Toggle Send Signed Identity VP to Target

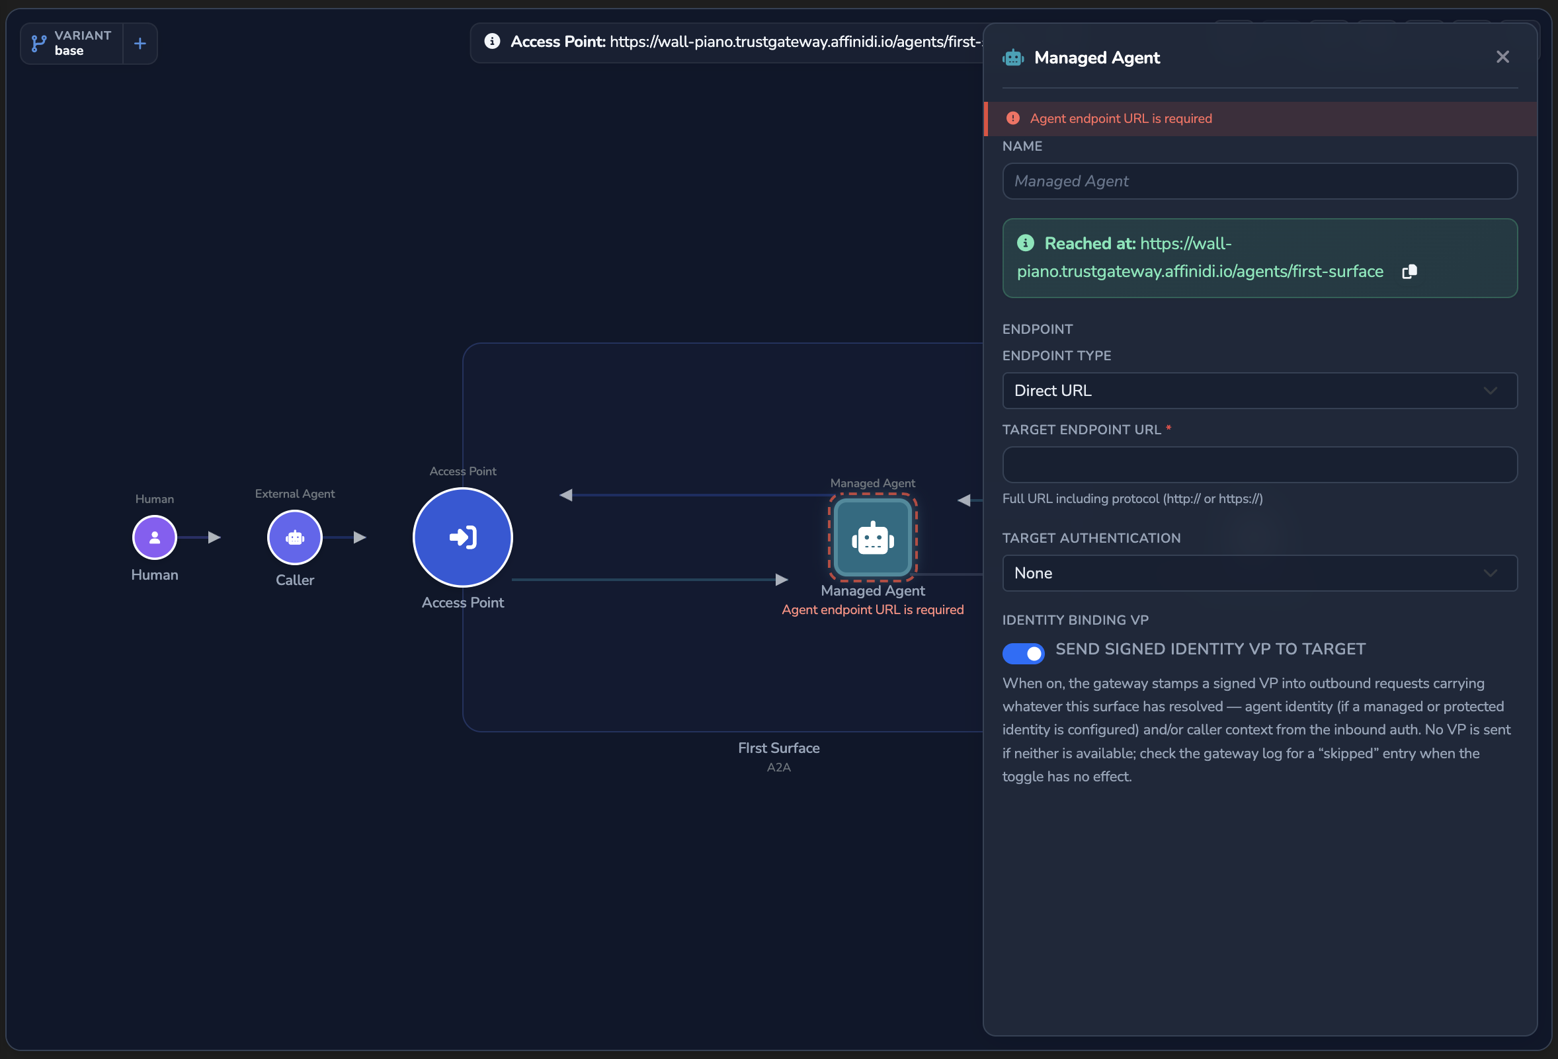(x=1023, y=654)
